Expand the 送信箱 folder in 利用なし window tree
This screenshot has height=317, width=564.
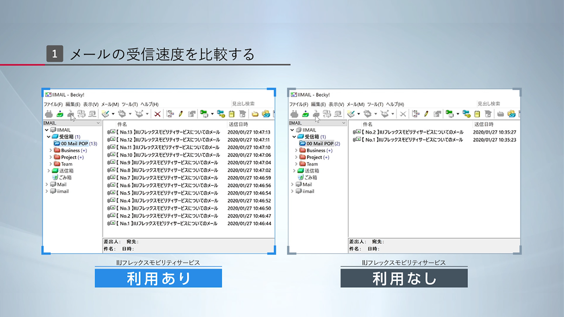pyautogui.click(x=294, y=171)
